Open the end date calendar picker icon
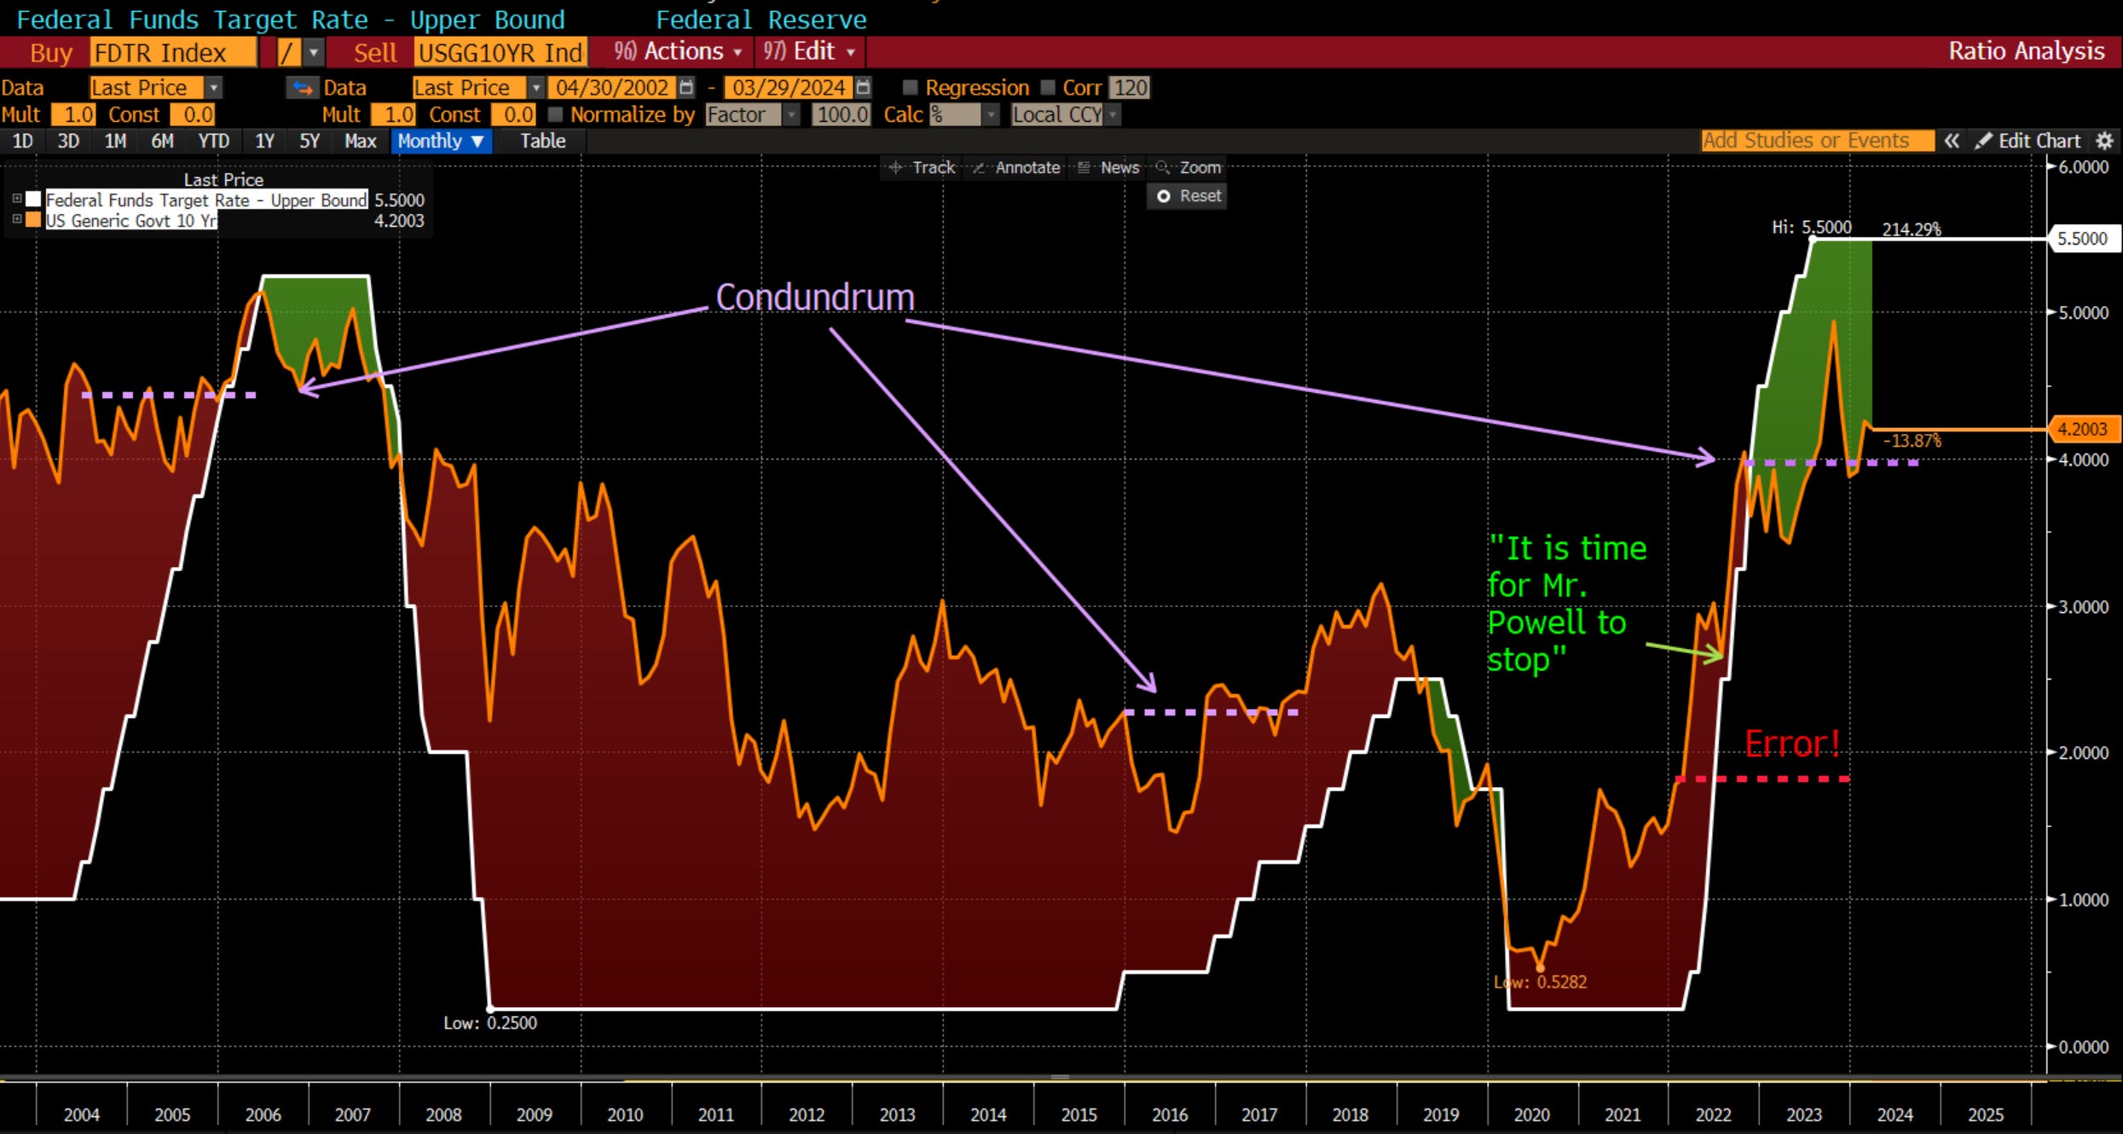 pos(863,88)
